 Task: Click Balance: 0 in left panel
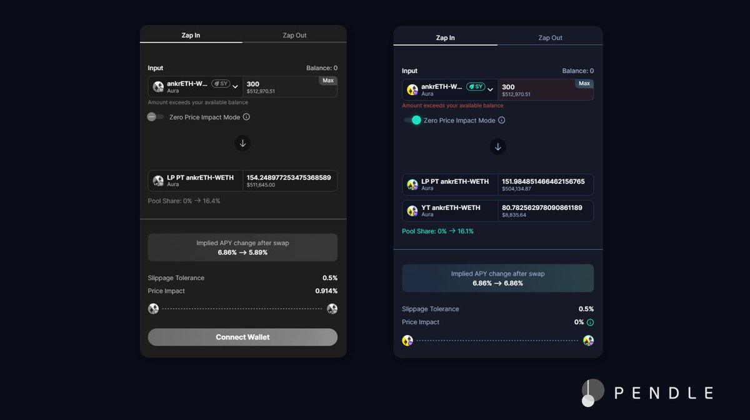(x=322, y=68)
